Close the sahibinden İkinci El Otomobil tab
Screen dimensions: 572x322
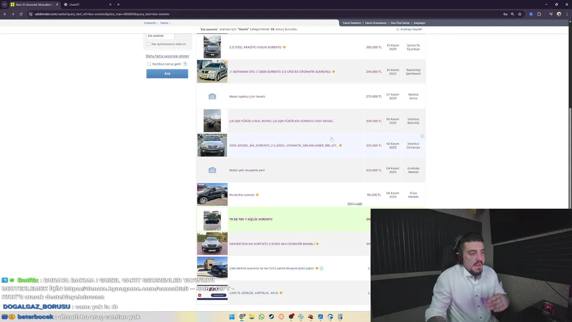click(x=57, y=4)
